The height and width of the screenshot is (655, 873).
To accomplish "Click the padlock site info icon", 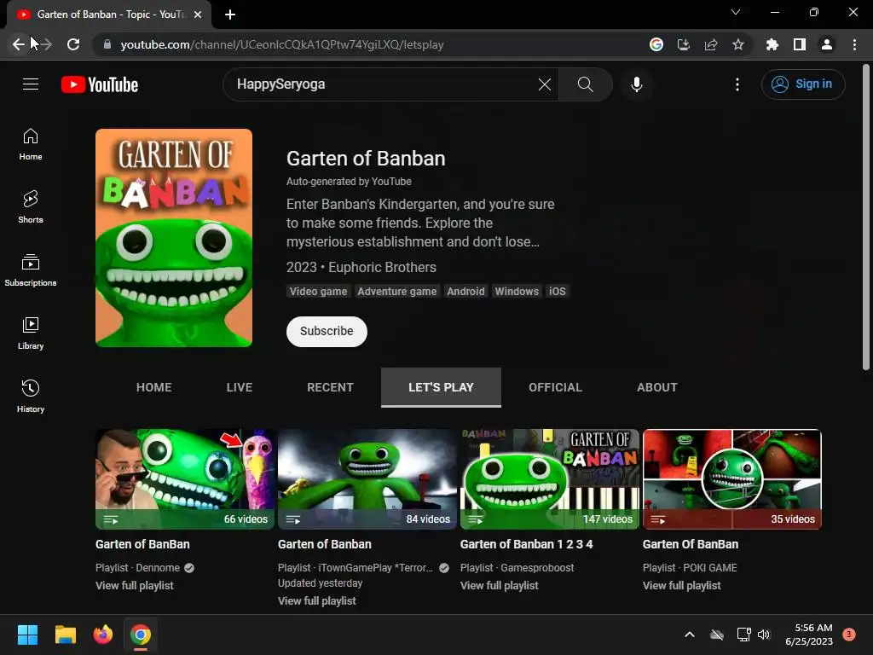I will [x=107, y=44].
